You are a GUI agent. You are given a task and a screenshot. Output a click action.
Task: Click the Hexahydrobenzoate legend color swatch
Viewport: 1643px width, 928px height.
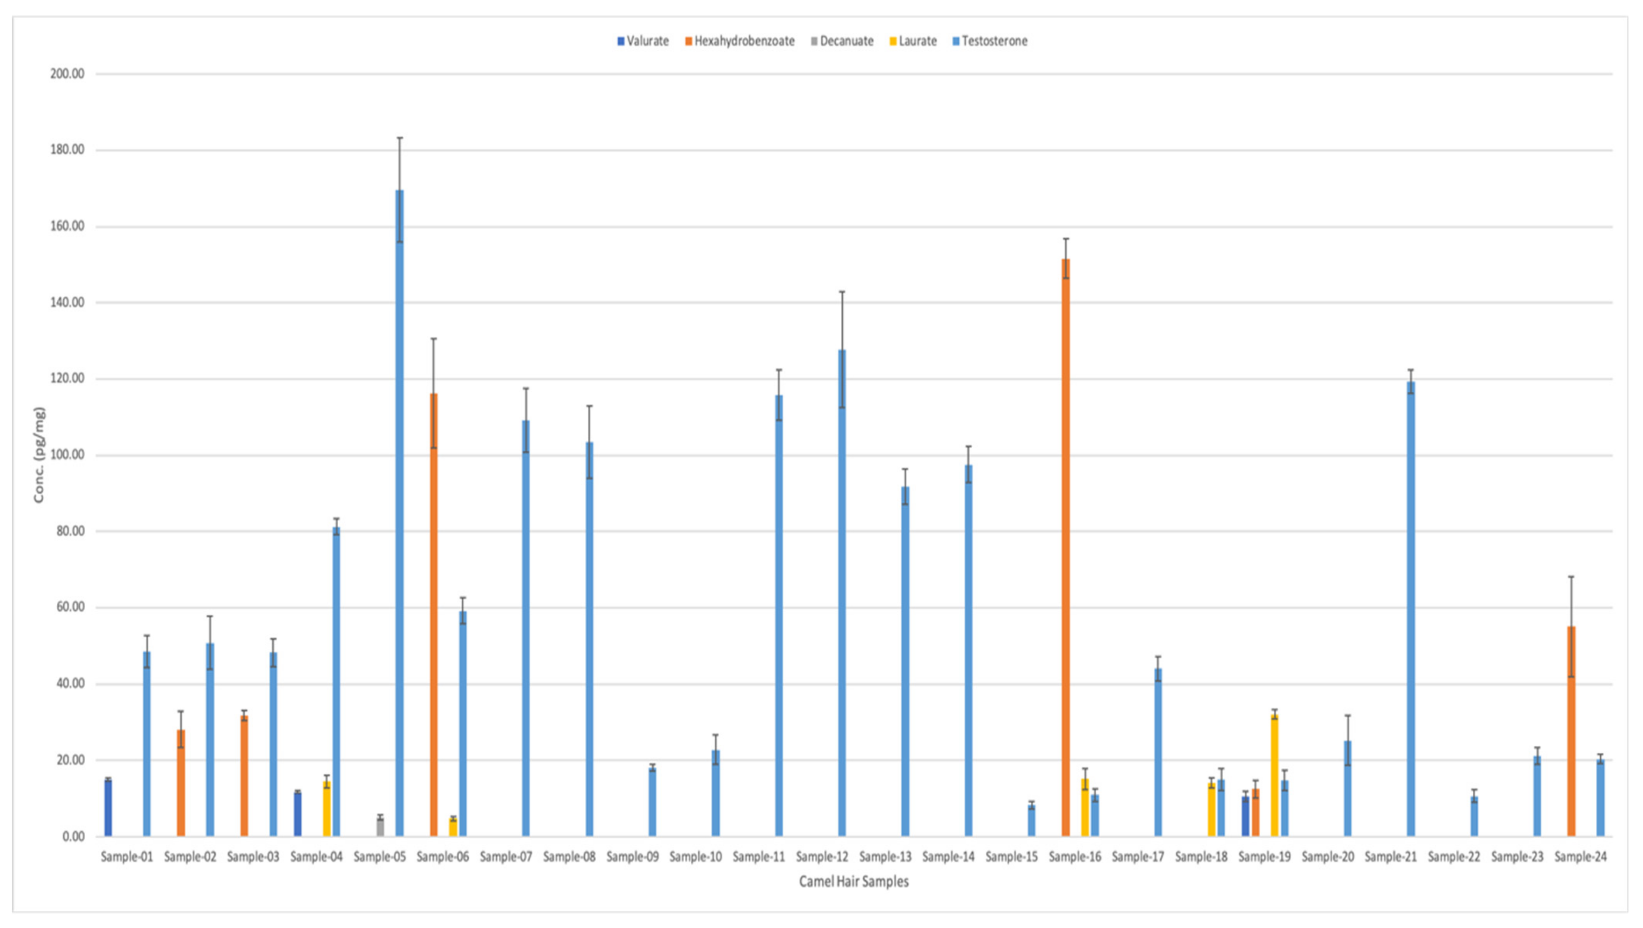click(x=688, y=42)
